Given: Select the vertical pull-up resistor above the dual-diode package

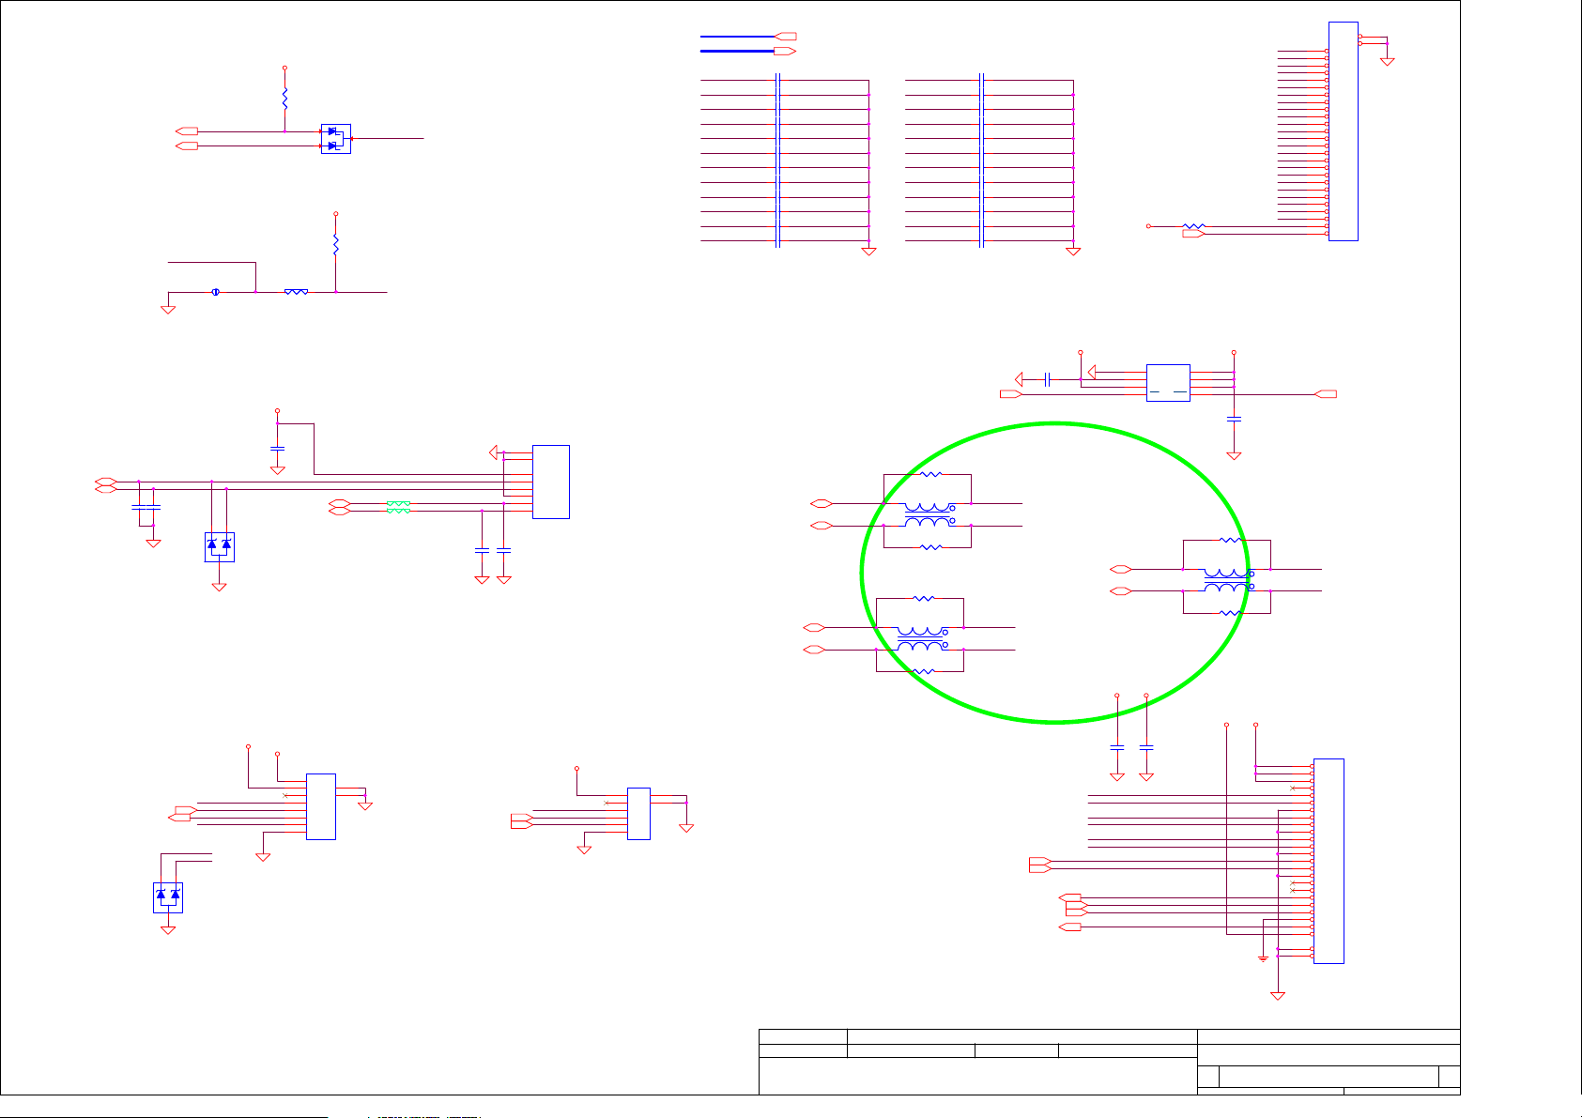Looking at the screenshot, I should pos(284,98).
